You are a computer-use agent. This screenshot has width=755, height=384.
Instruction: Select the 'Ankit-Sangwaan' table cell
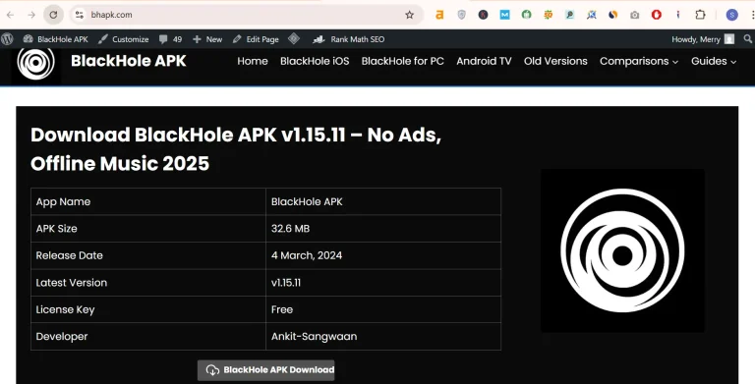(x=383, y=336)
